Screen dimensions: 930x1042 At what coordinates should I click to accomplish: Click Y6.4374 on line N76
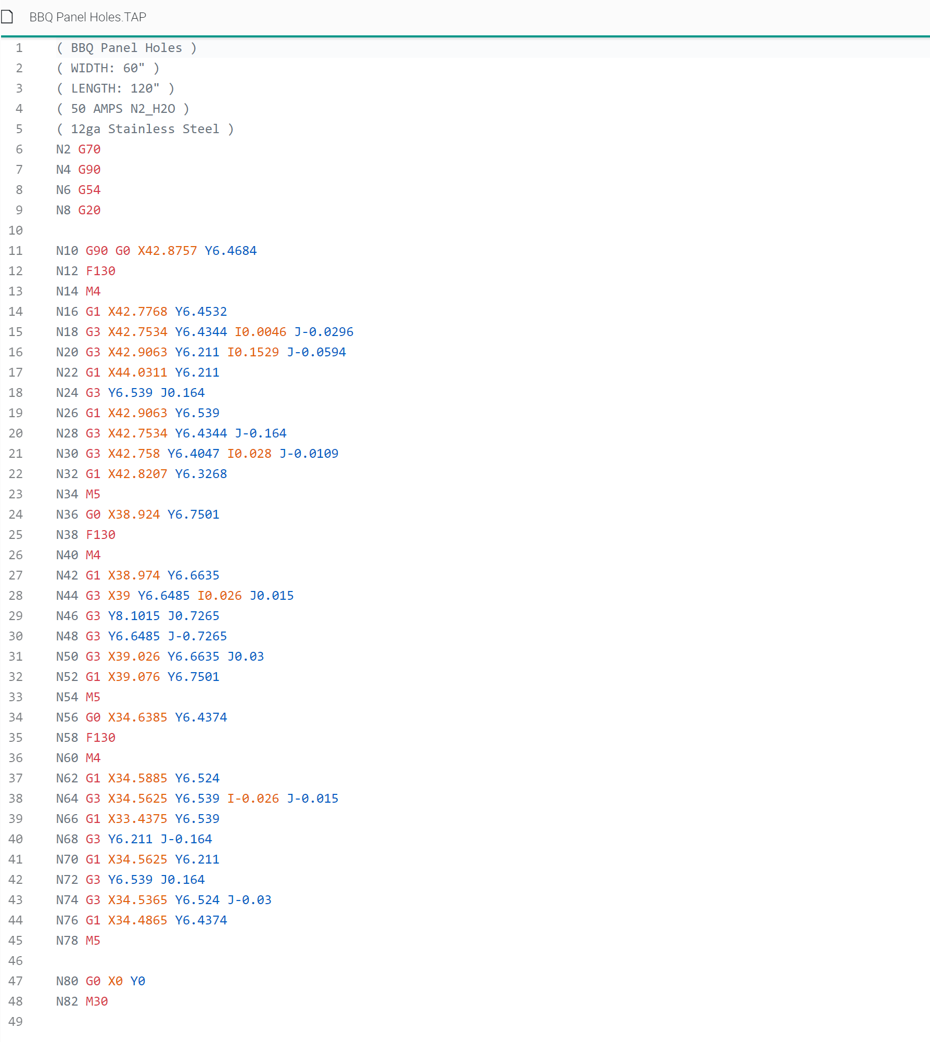pos(201,920)
